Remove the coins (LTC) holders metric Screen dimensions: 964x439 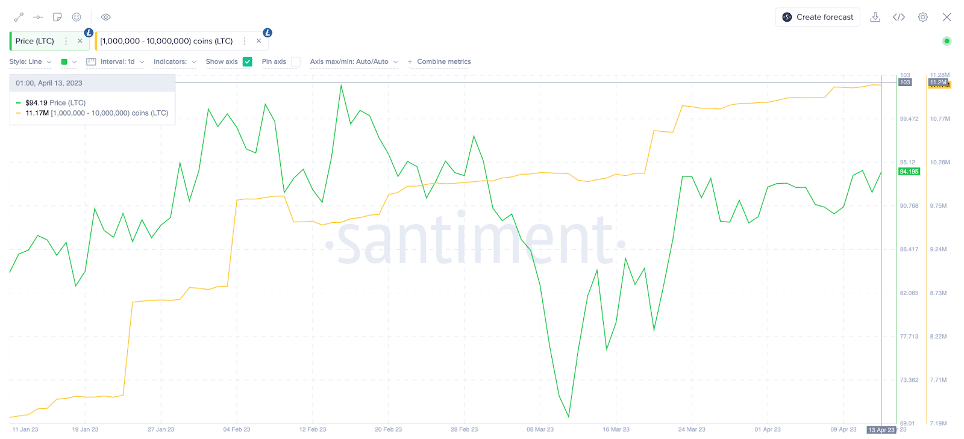259,41
